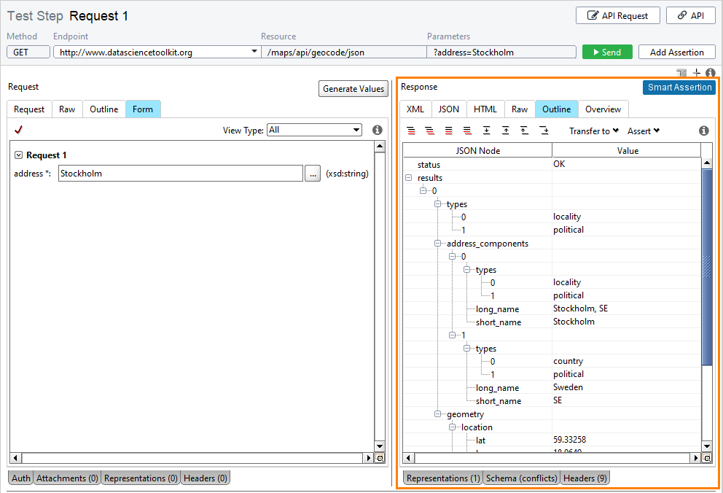Viewport: 723px width, 493px height.
Task: Click the GET method selector
Action: pos(28,52)
